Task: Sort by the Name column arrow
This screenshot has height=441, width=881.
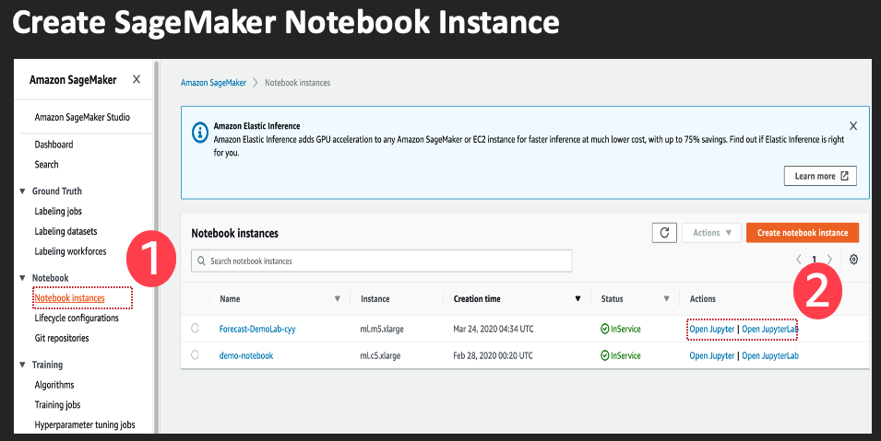Action: point(337,298)
